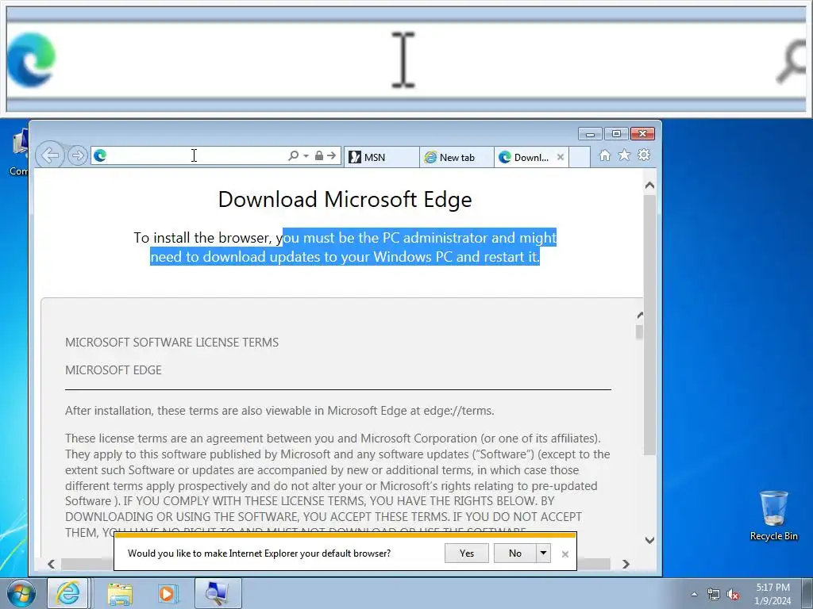Image resolution: width=813 pixels, height=609 pixels.
Task: Click the muted volume tray icon
Action: (733, 594)
